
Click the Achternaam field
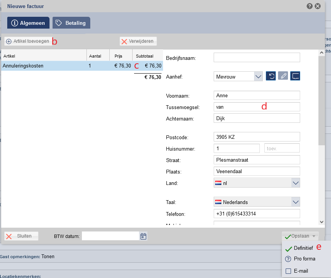click(x=257, y=118)
